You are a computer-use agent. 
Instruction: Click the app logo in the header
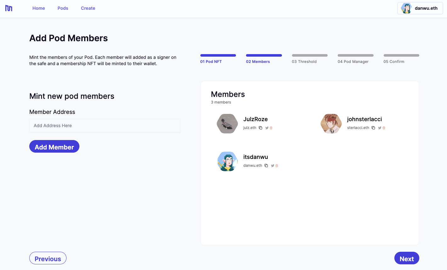(9, 8)
